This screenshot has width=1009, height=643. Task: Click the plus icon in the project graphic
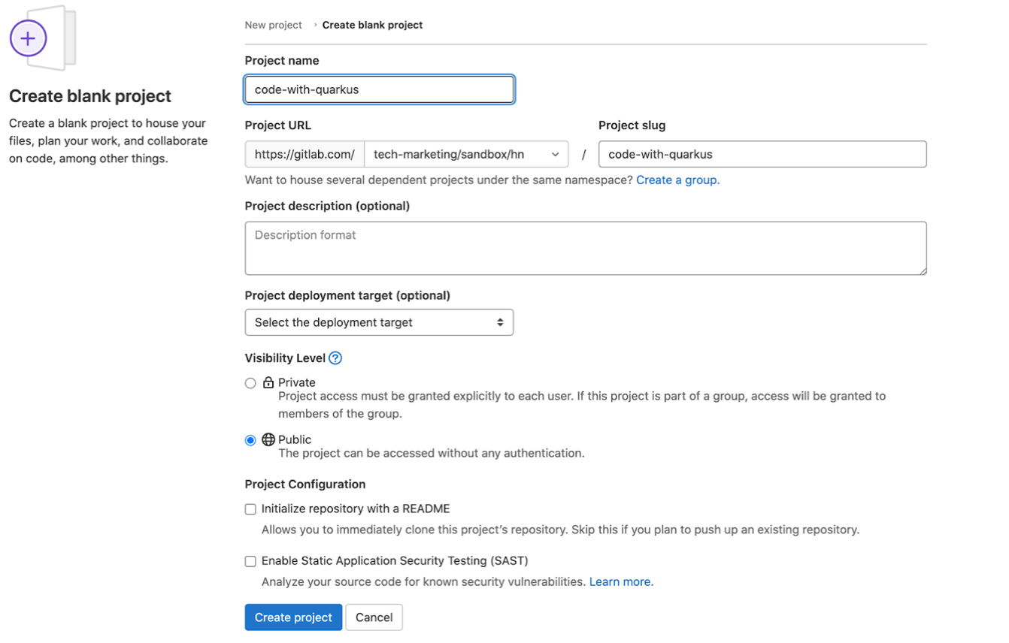pyautogui.click(x=29, y=38)
